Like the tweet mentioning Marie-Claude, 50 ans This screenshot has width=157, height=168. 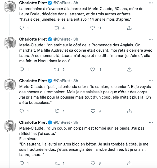point(93,28)
